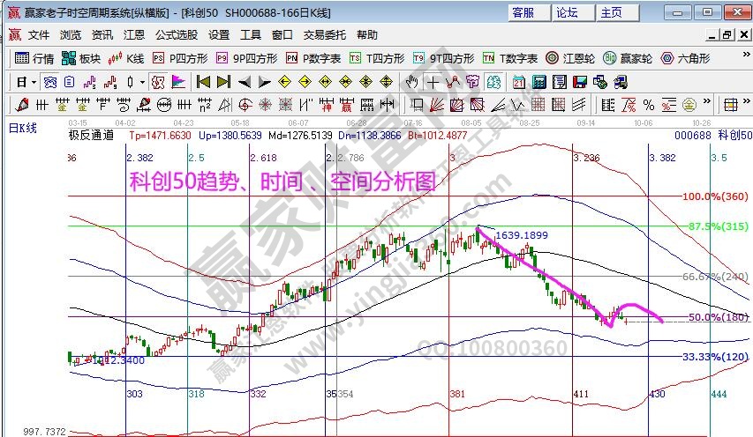The height and width of the screenshot is (437, 753).
Task: Open the 六角形 hexagon tool
Action: [683, 58]
